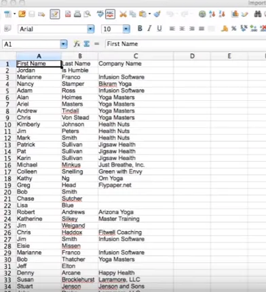This screenshot has height=292, width=266.
Task: Toggle AutoSpellcheck red-underline ABC icon
Action: coord(110,14)
